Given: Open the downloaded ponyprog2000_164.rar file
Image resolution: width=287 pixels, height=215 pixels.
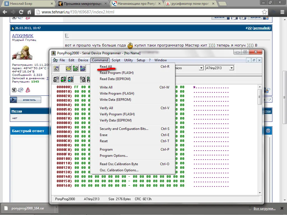Looking at the screenshot, I should [28, 208].
